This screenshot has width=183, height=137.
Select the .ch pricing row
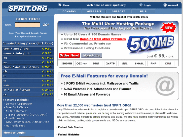tap(28, 71)
